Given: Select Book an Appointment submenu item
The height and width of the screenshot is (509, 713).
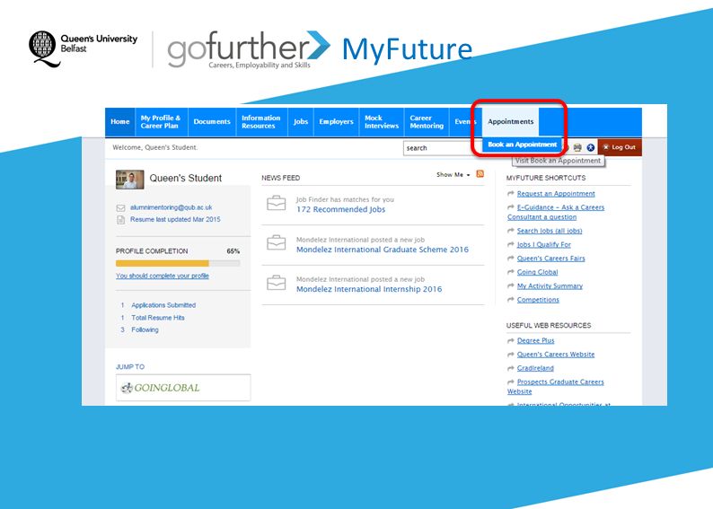Looking at the screenshot, I should coord(522,145).
